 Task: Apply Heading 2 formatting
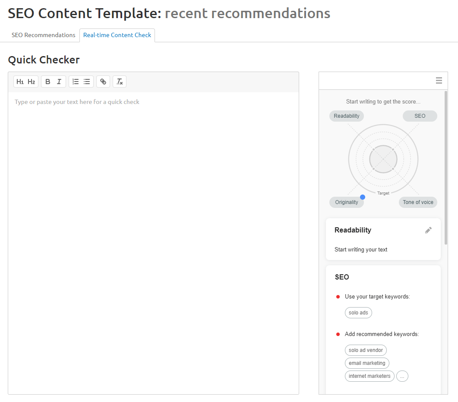click(31, 82)
